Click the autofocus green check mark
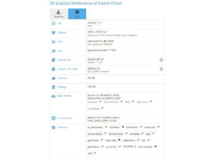This screenshot has height=160, width=214. [101, 101]
